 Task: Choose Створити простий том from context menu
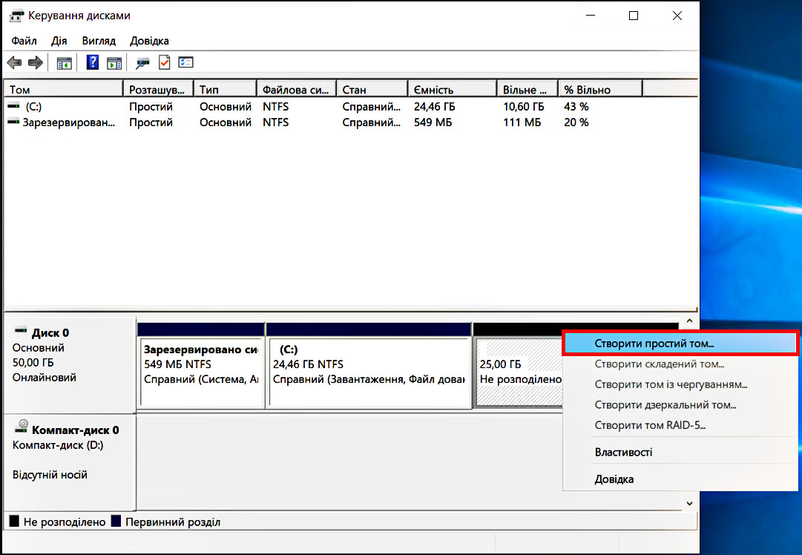point(680,344)
